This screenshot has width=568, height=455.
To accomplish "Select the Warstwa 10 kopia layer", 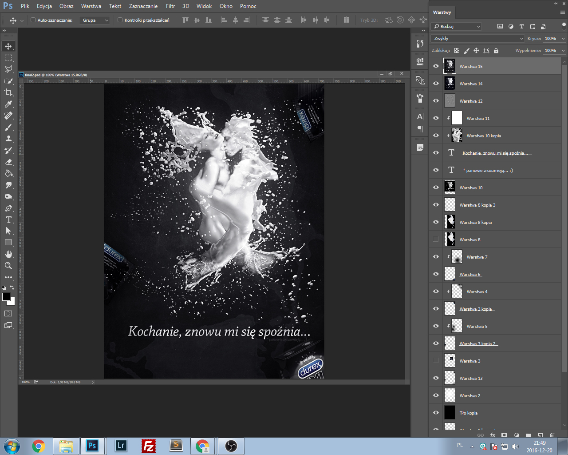I will tap(484, 136).
